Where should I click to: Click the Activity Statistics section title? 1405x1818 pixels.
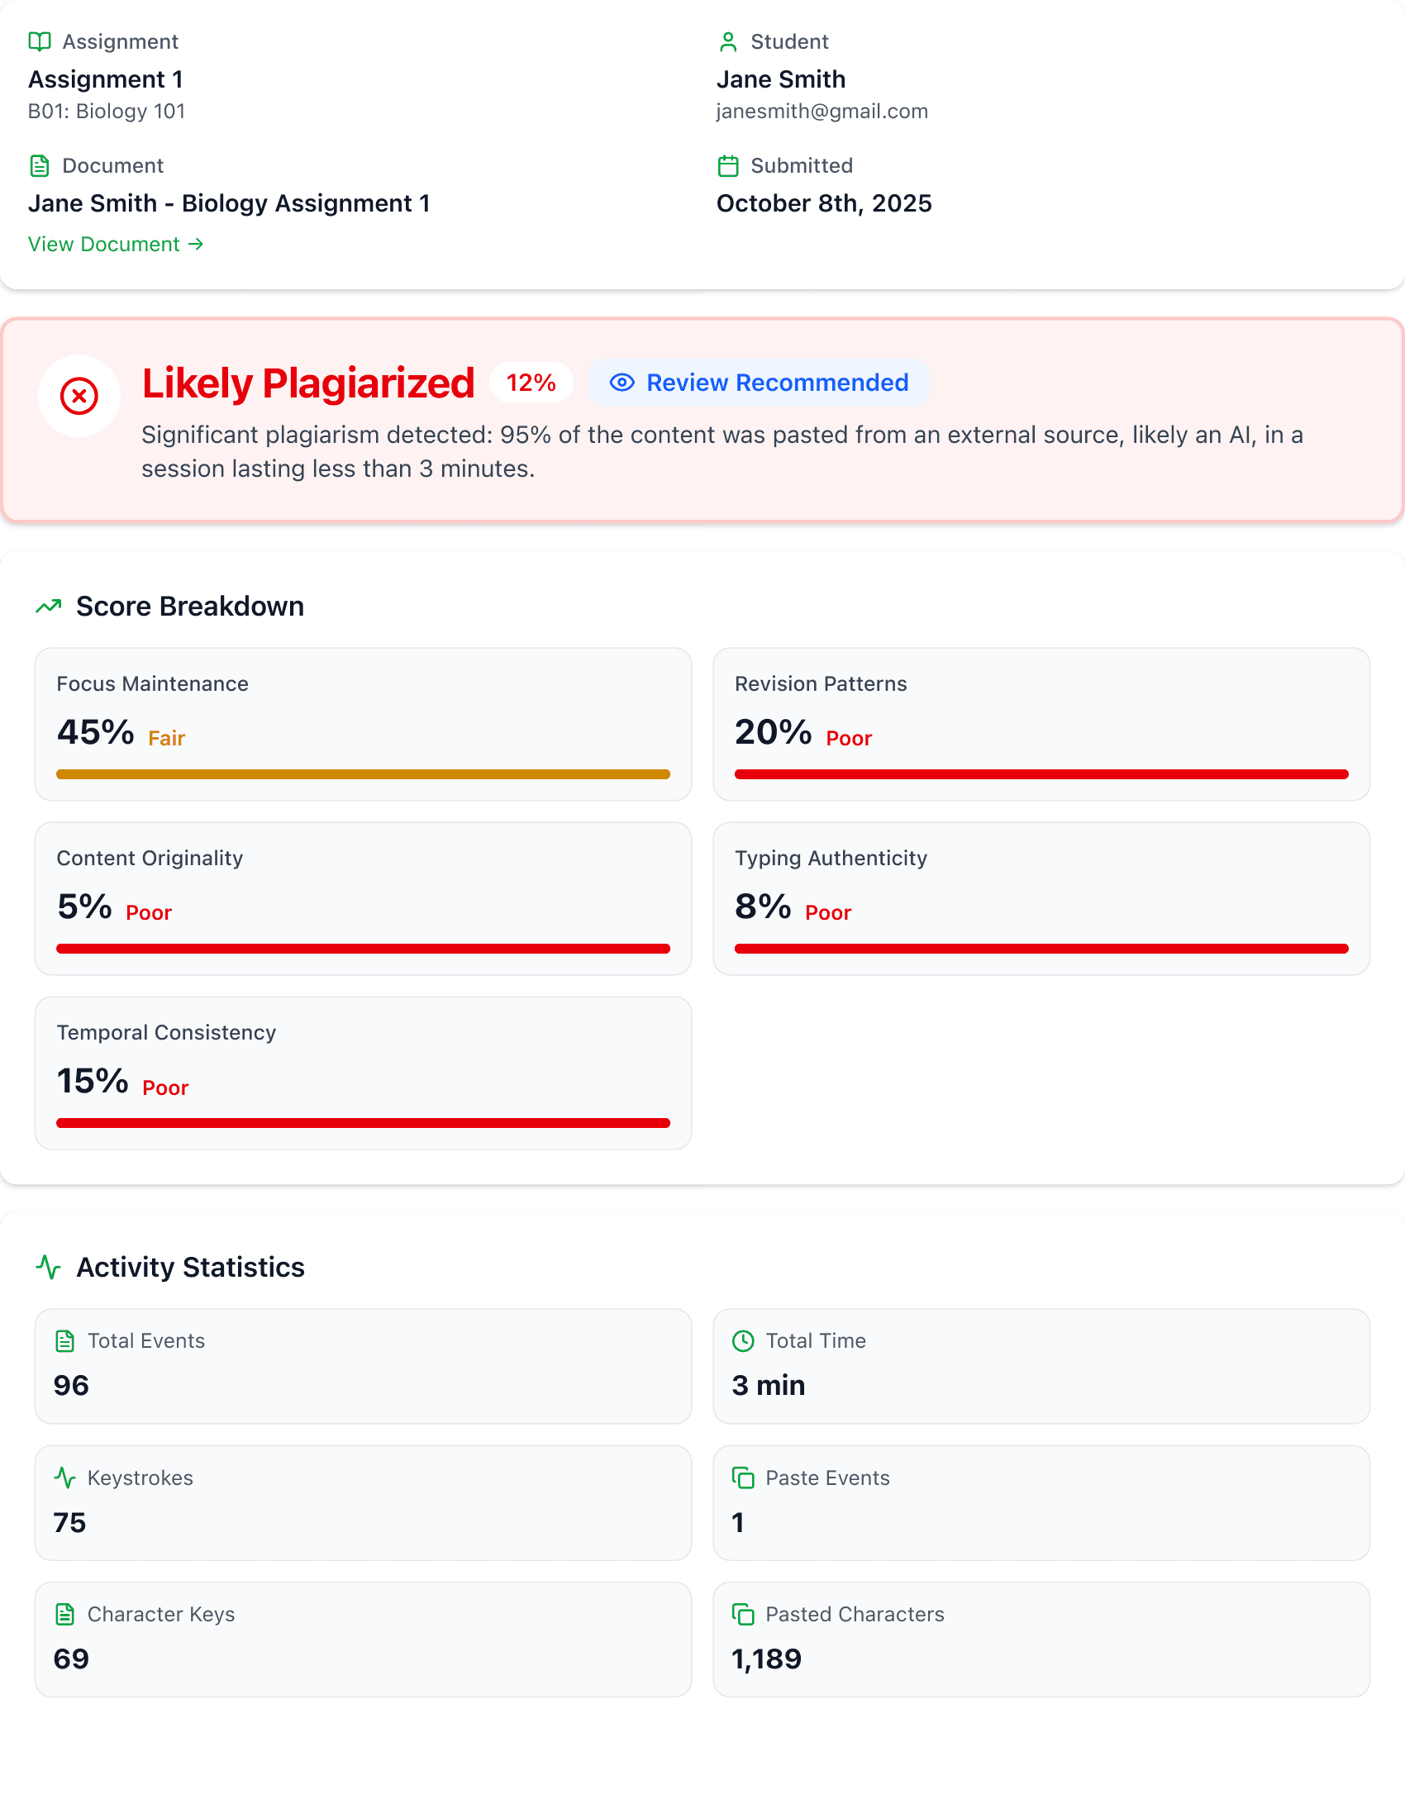pyautogui.click(x=191, y=1267)
